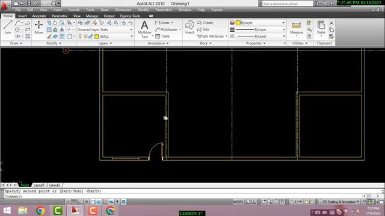This screenshot has height=216, width=385.
Task: Toggle the layer on/off lightbulb icon
Action: [80, 36]
